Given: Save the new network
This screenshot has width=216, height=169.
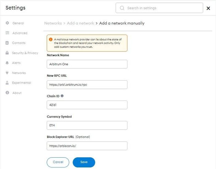Looking at the screenshot, I should point(84,162).
